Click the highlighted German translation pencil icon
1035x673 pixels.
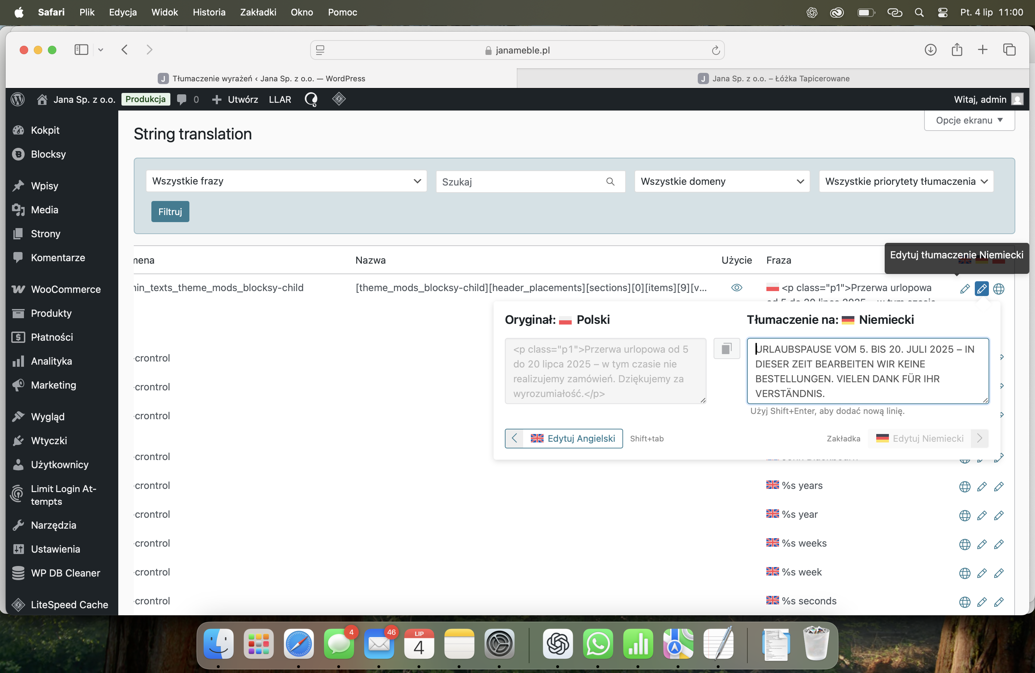point(981,289)
